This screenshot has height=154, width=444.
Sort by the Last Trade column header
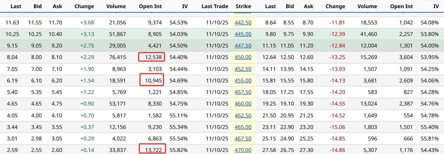214,6
